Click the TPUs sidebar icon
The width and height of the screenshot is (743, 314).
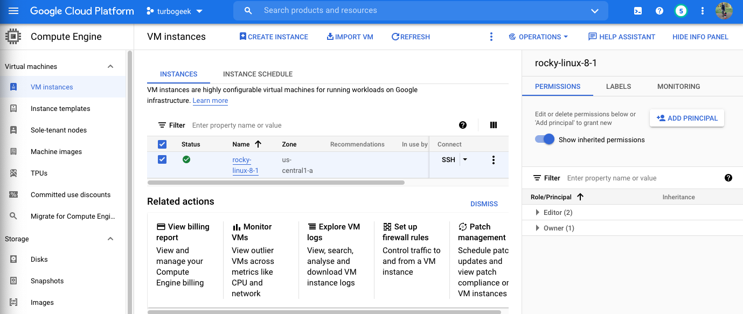coord(13,173)
